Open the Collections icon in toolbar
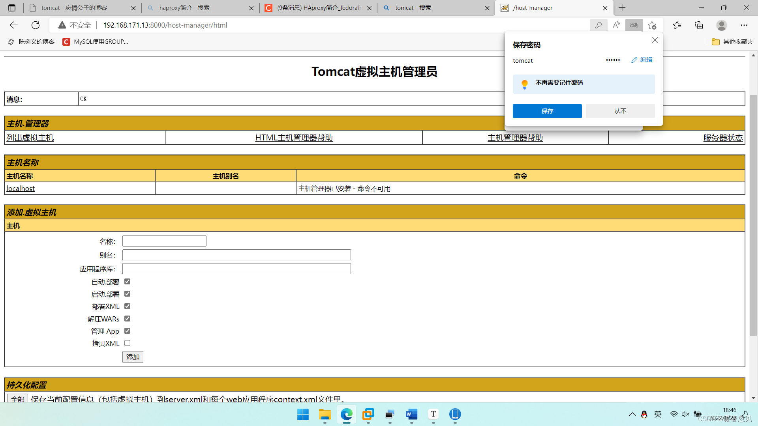 coord(699,25)
